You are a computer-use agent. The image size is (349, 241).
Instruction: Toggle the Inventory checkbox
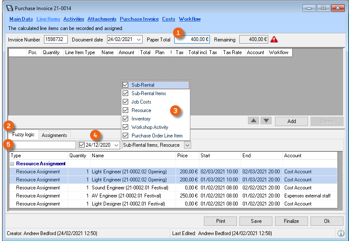(126, 119)
